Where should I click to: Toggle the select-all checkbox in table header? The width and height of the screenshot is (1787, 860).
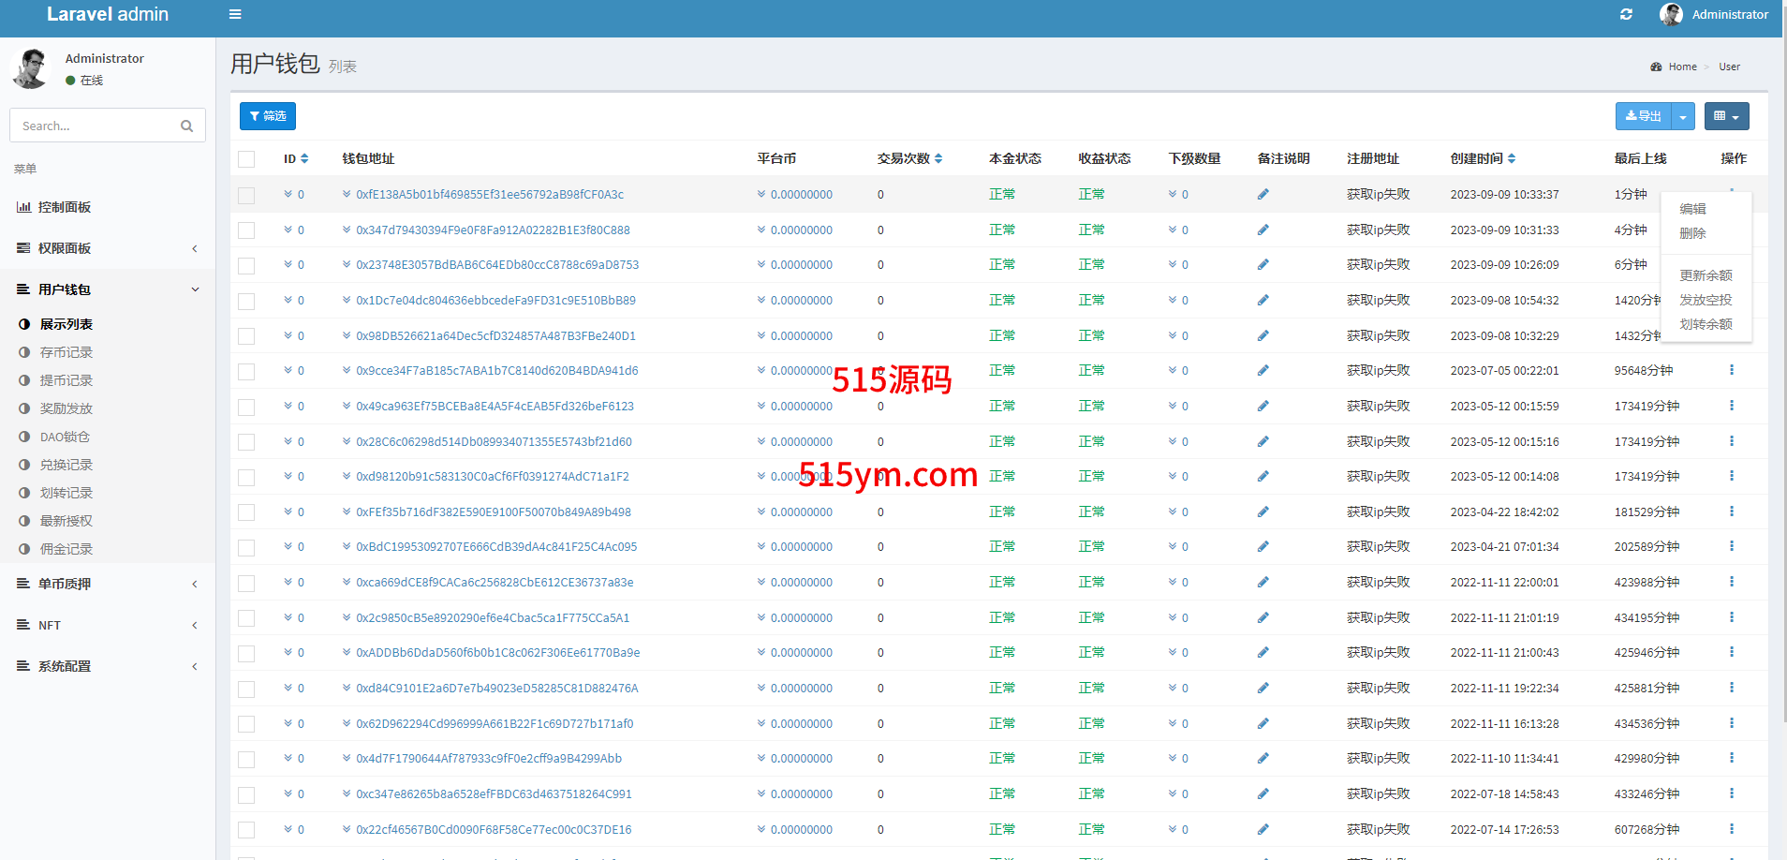click(x=246, y=159)
